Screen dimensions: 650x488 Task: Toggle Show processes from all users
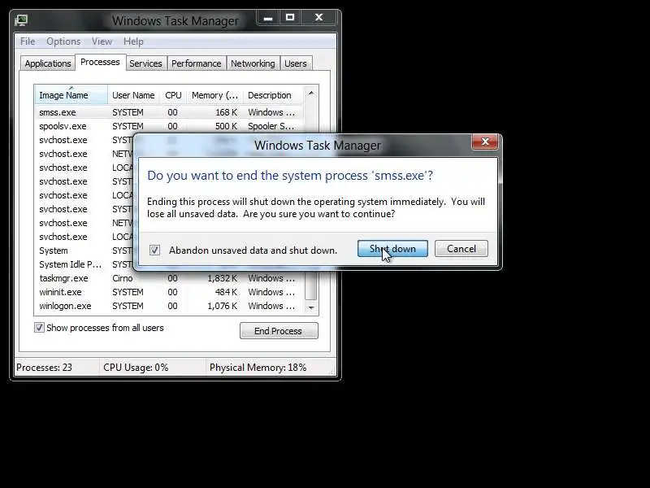[39, 328]
